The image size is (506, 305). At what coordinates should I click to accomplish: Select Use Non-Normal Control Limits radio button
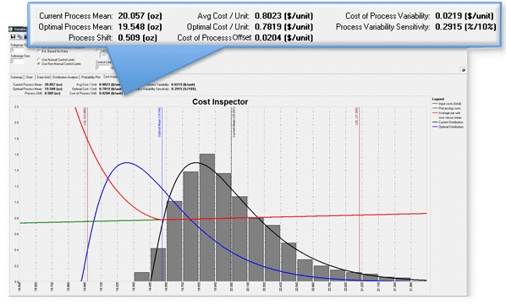point(38,63)
